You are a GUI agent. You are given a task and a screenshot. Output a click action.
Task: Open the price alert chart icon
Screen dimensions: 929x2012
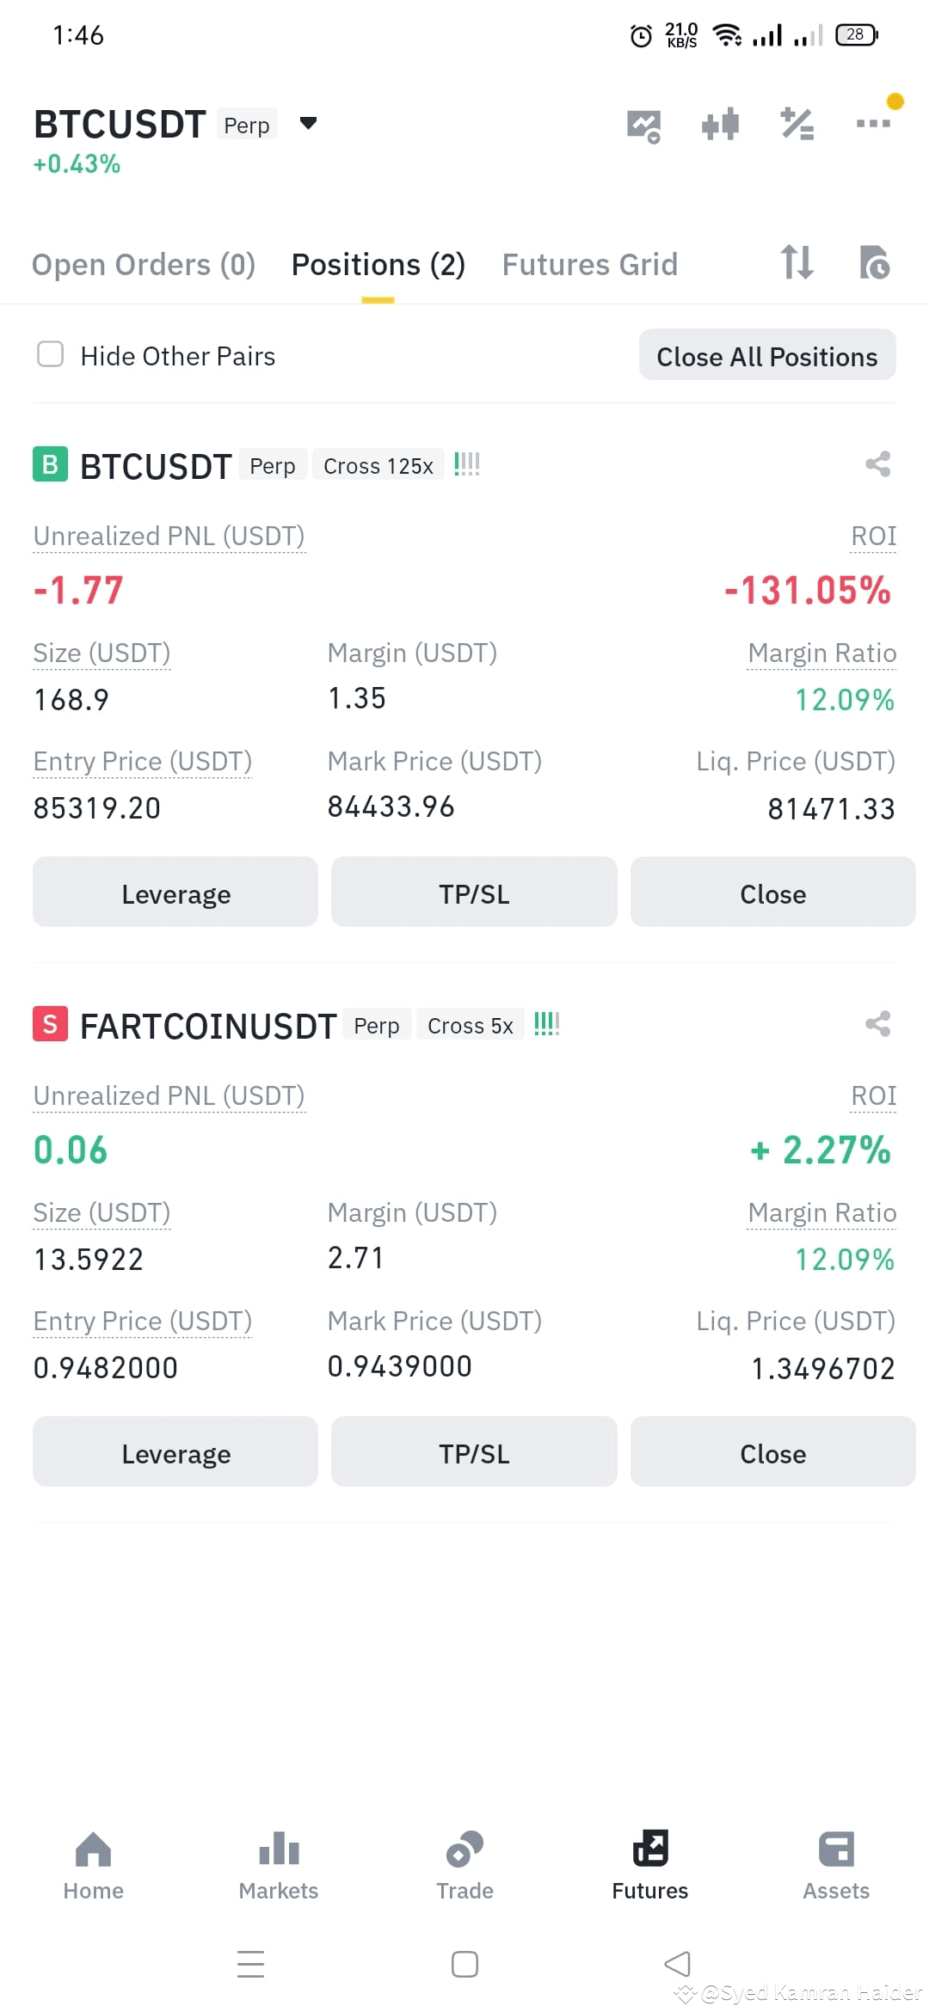point(643,126)
